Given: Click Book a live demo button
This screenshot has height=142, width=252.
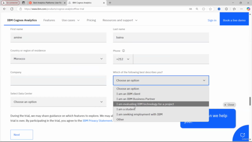Looking at the screenshot, I should (x=234, y=19).
